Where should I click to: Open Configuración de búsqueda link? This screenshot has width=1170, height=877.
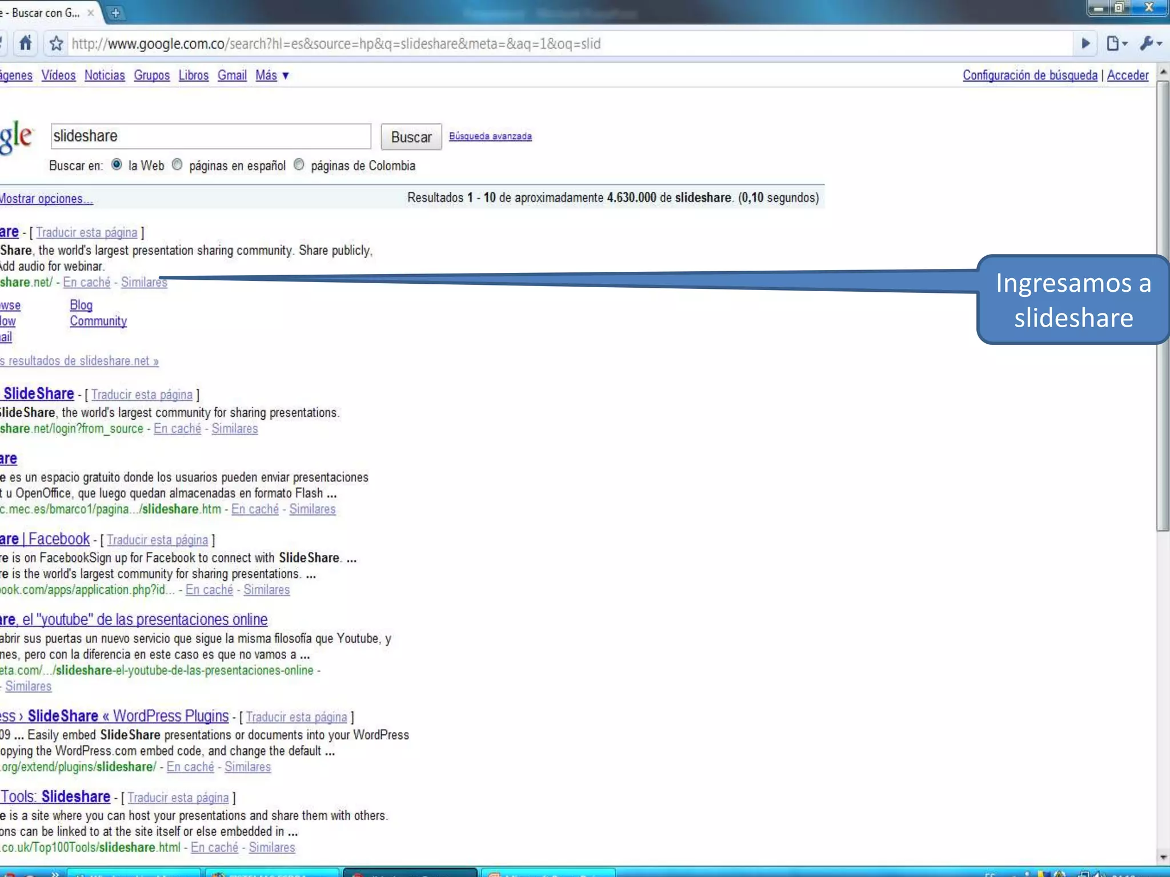click(x=1029, y=75)
